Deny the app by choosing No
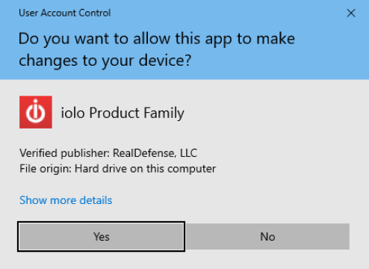Image resolution: width=369 pixels, height=269 pixels. (267, 236)
